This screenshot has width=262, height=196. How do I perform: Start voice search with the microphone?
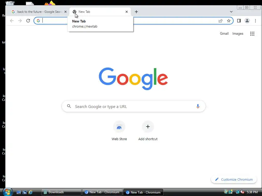(x=198, y=106)
